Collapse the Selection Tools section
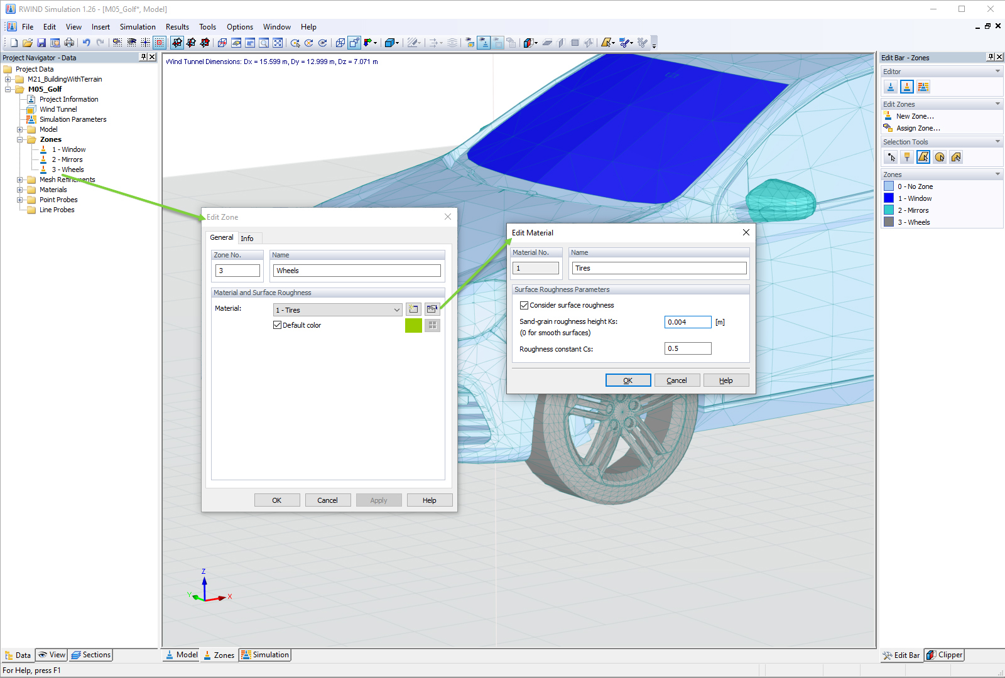Viewport: 1005px width, 678px height. pyautogui.click(x=996, y=141)
